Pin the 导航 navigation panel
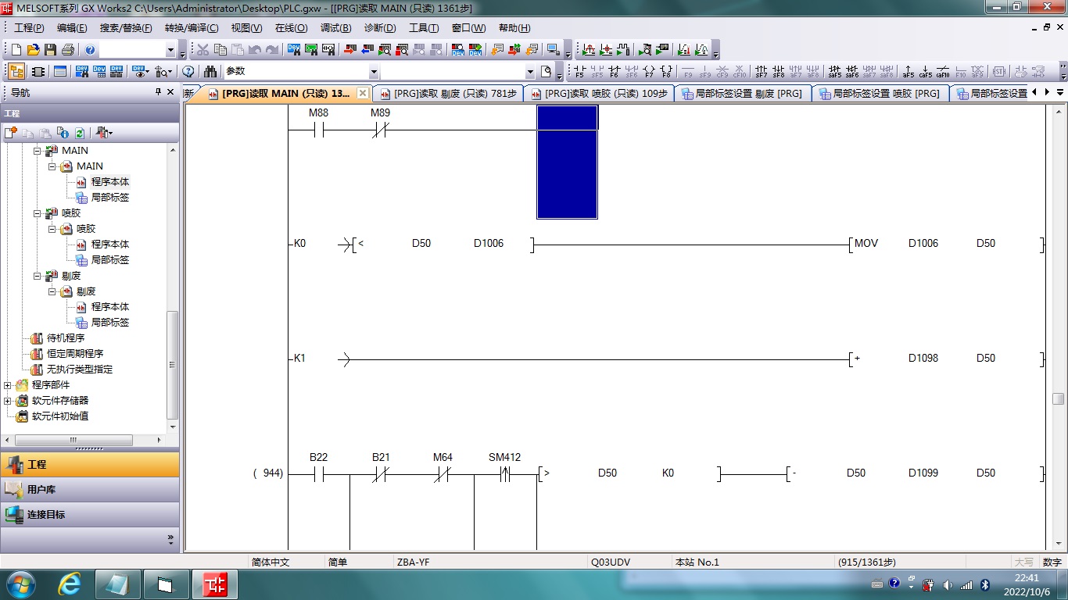Screen dimensions: 1068x600 pos(159,92)
